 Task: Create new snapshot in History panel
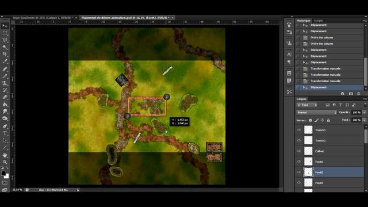click(x=351, y=94)
